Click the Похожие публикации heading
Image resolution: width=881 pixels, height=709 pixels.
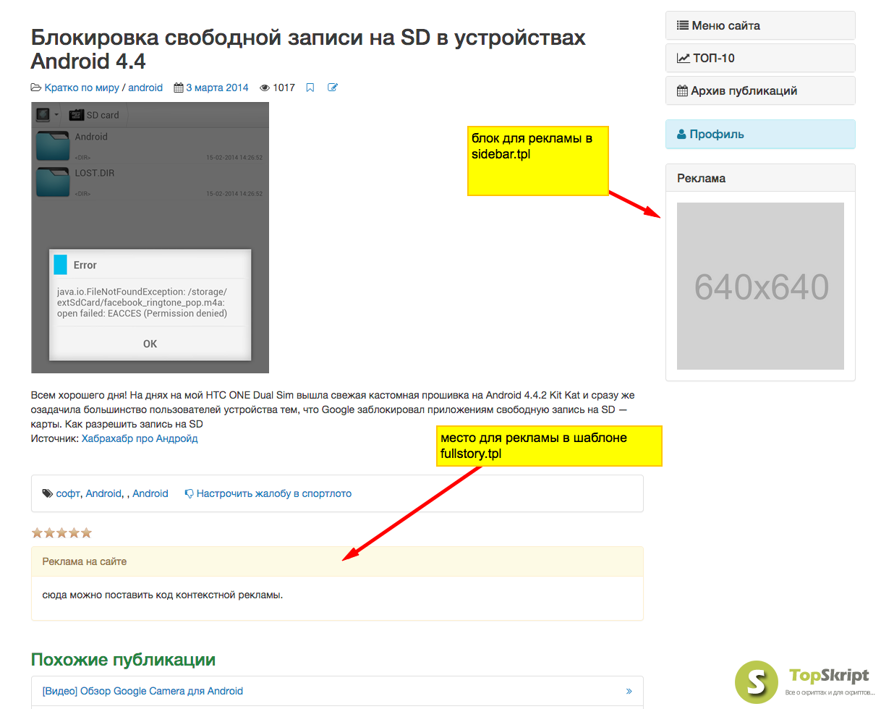(123, 660)
